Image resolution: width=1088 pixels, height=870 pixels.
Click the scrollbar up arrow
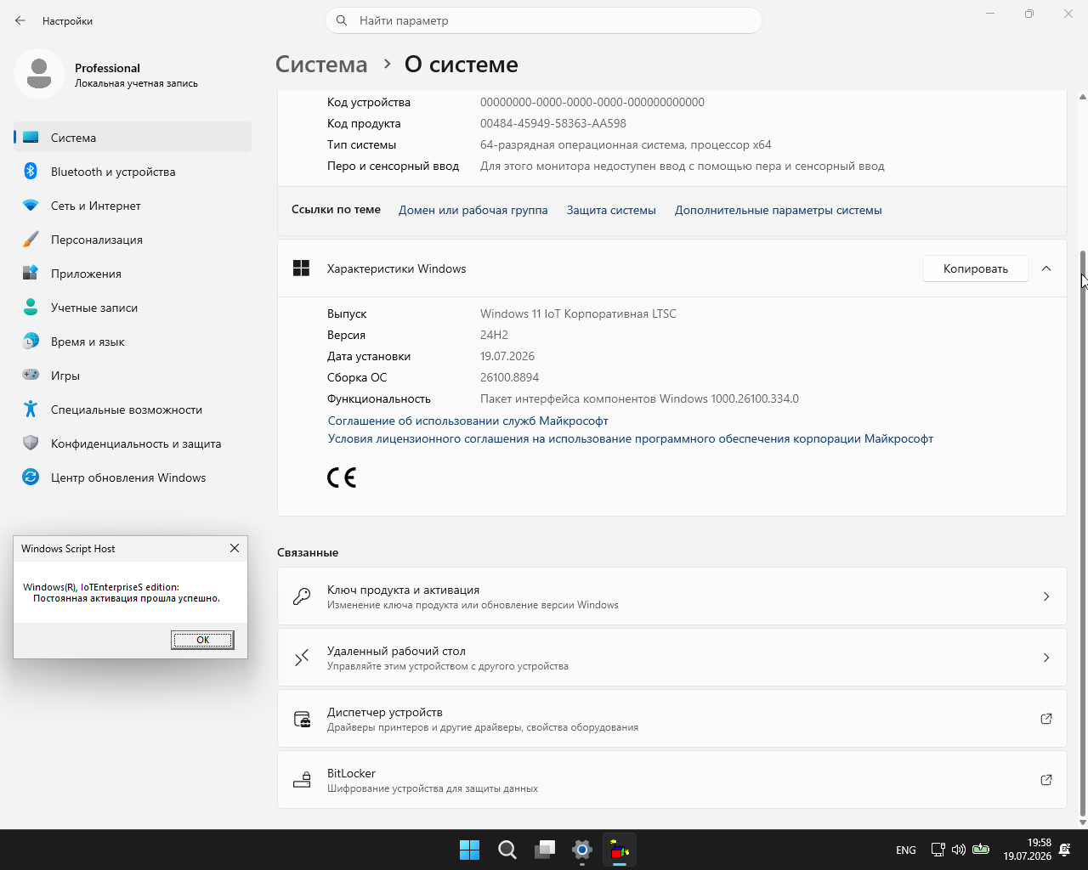(1083, 95)
